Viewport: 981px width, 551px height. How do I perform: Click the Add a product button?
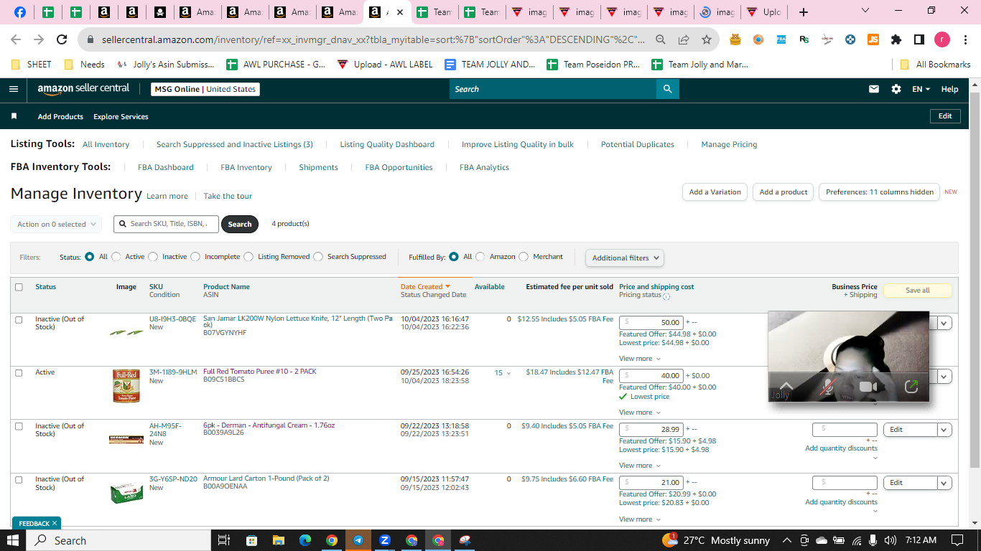point(784,192)
